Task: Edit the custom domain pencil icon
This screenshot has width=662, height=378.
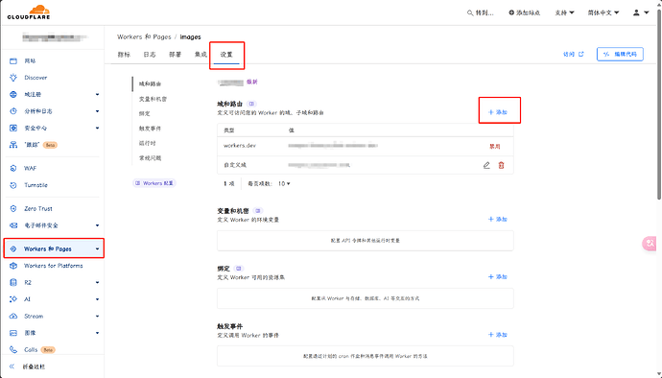Action: click(x=486, y=165)
